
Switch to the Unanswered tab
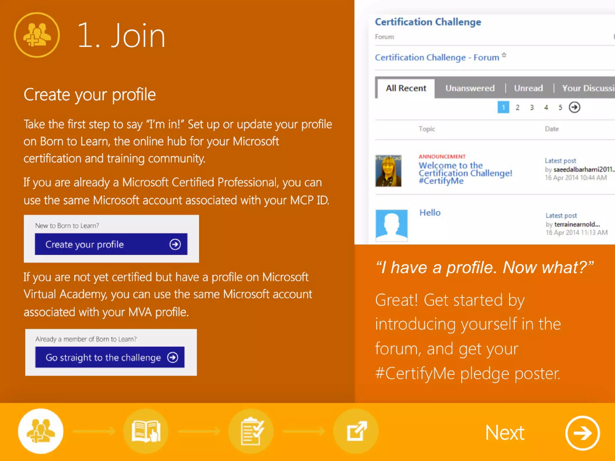pyautogui.click(x=470, y=88)
